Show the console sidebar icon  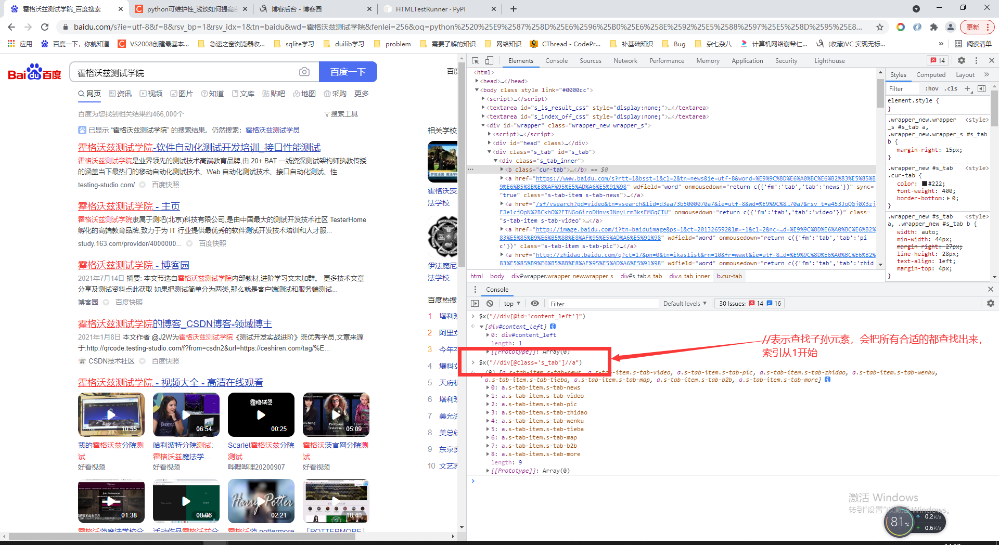tap(475, 303)
